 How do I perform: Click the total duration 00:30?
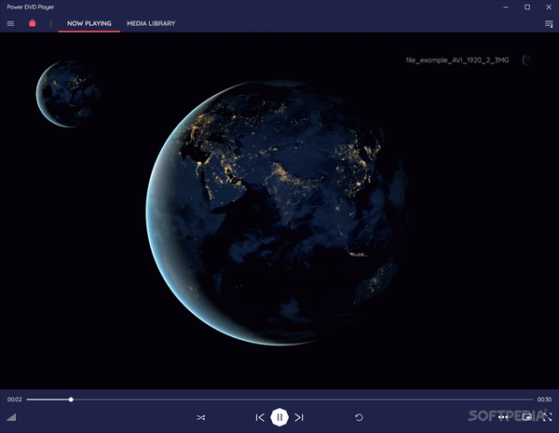544,399
